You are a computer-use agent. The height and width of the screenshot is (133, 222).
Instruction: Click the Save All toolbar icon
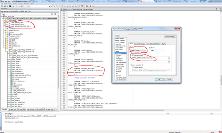10,6
